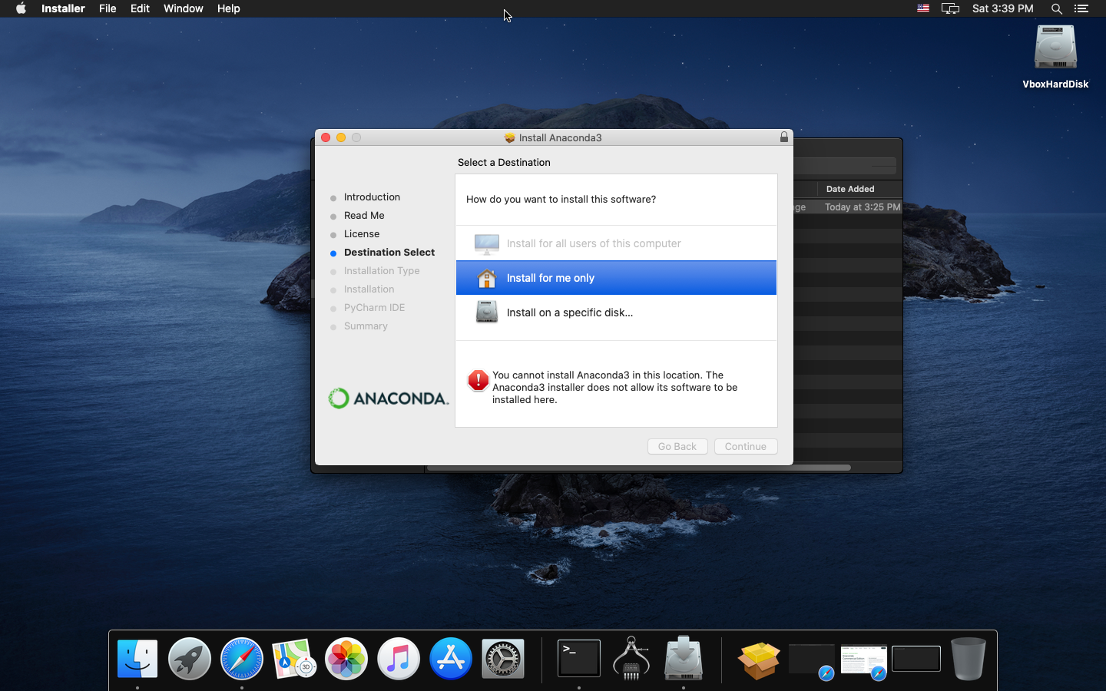
Task: Open Safari from the dock
Action: (x=242, y=659)
